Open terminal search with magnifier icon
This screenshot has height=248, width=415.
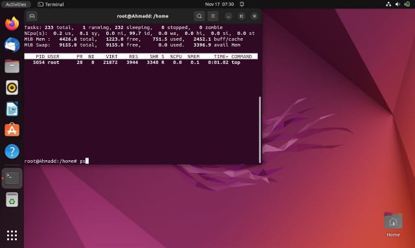pyautogui.click(x=199, y=16)
